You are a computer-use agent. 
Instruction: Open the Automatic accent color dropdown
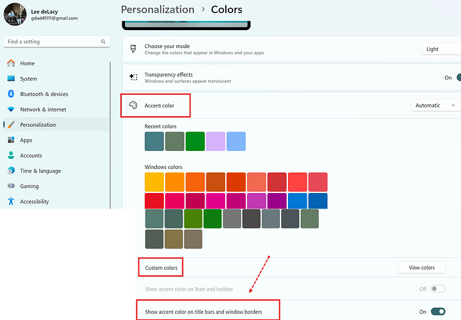[x=436, y=105]
